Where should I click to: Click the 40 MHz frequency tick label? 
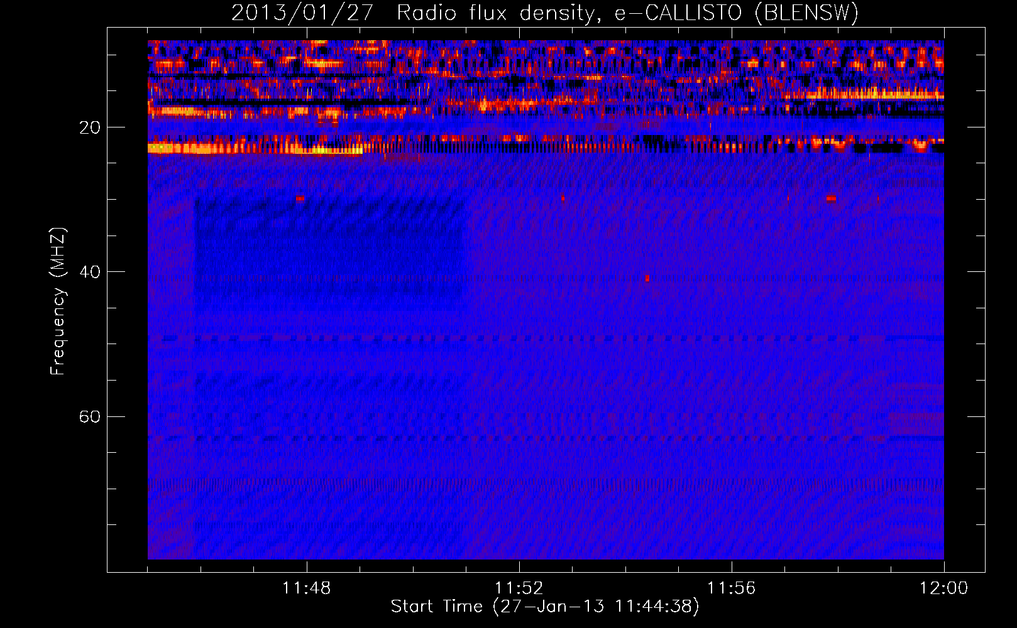[89, 272]
